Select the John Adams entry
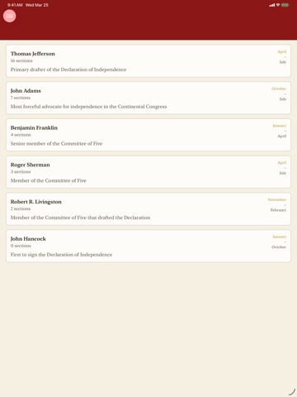The width and height of the screenshot is (297, 397). [x=148, y=98]
